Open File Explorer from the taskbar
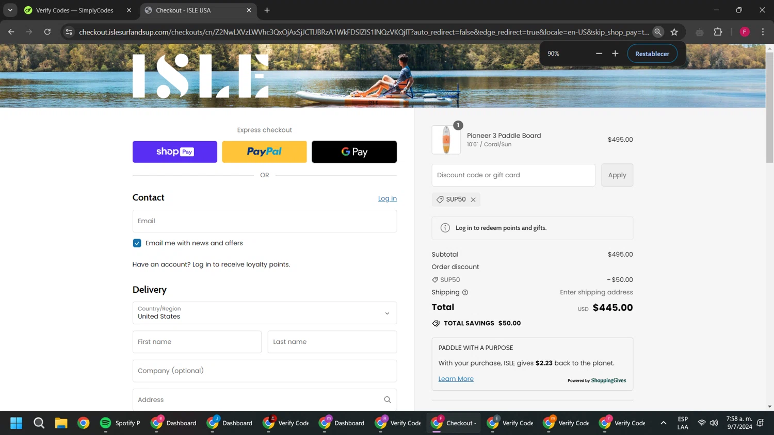774x435 pixels. point(61,423)
